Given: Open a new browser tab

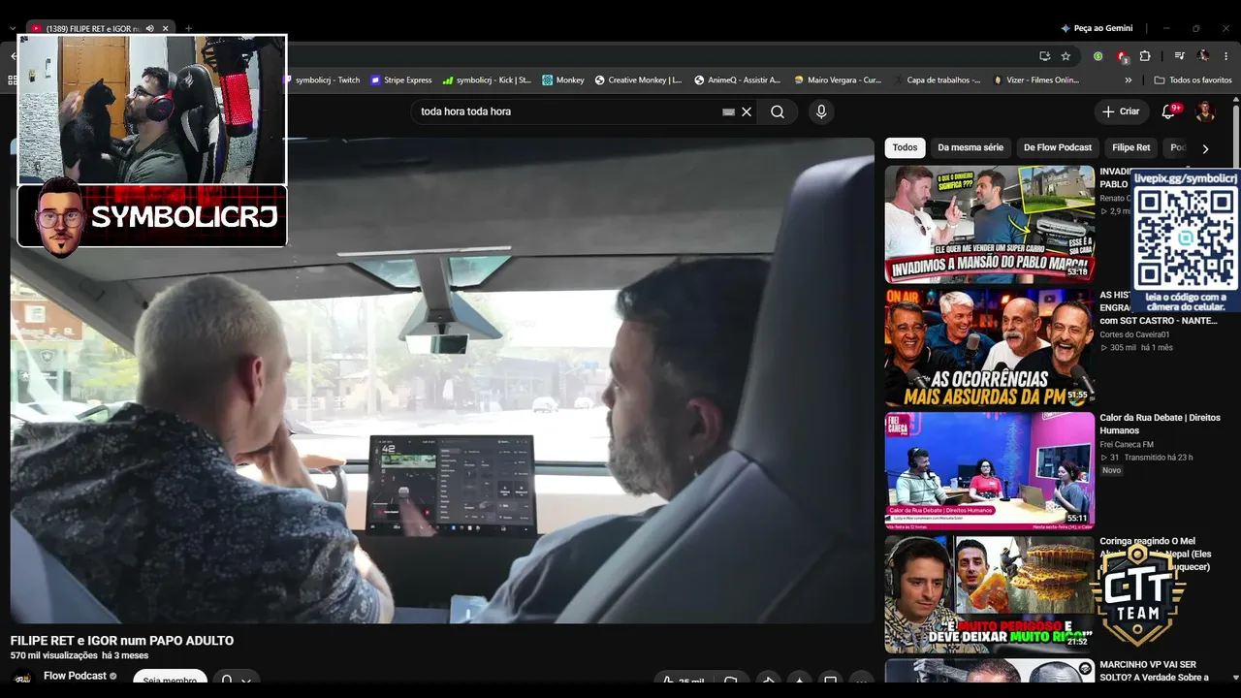Looking at the screenshot, I should (188, 29).
